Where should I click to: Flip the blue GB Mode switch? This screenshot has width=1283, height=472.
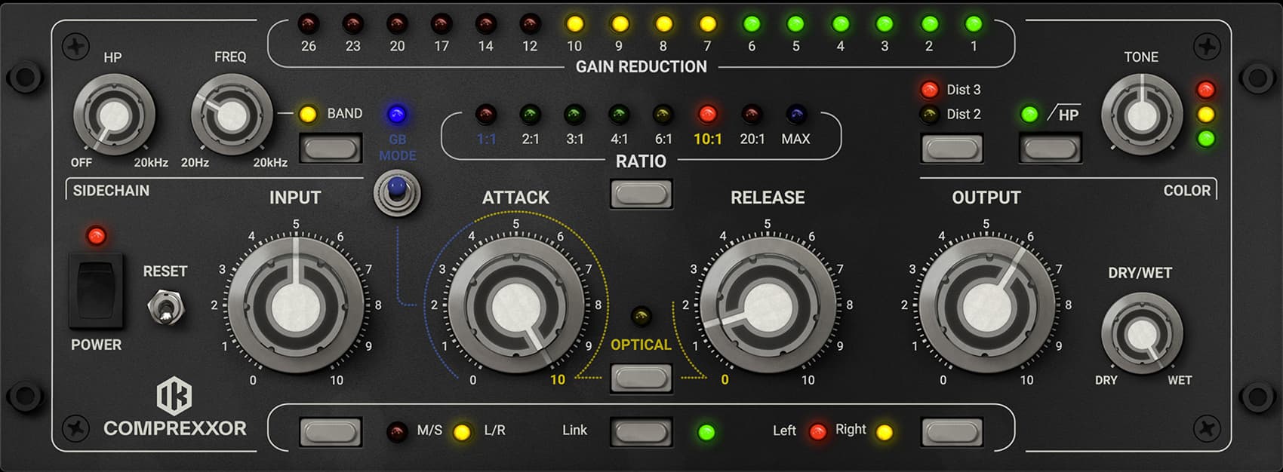click(x=397, y=192)
